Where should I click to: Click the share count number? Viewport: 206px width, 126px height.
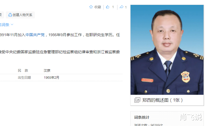[x=126, y=7]
